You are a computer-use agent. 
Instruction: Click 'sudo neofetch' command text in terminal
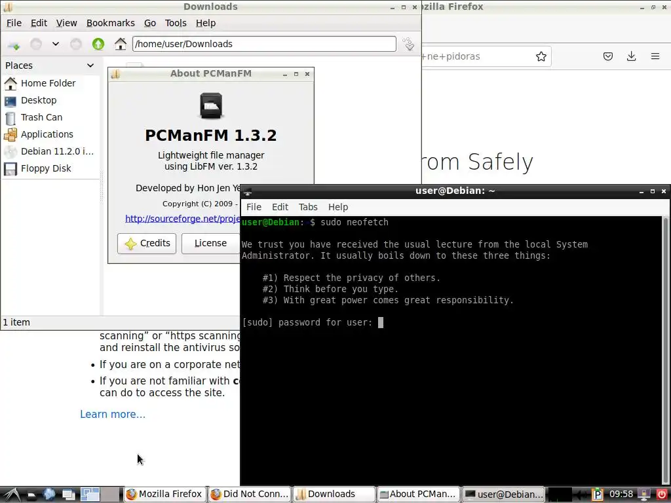pyautogui.click(x=355, y=222)
